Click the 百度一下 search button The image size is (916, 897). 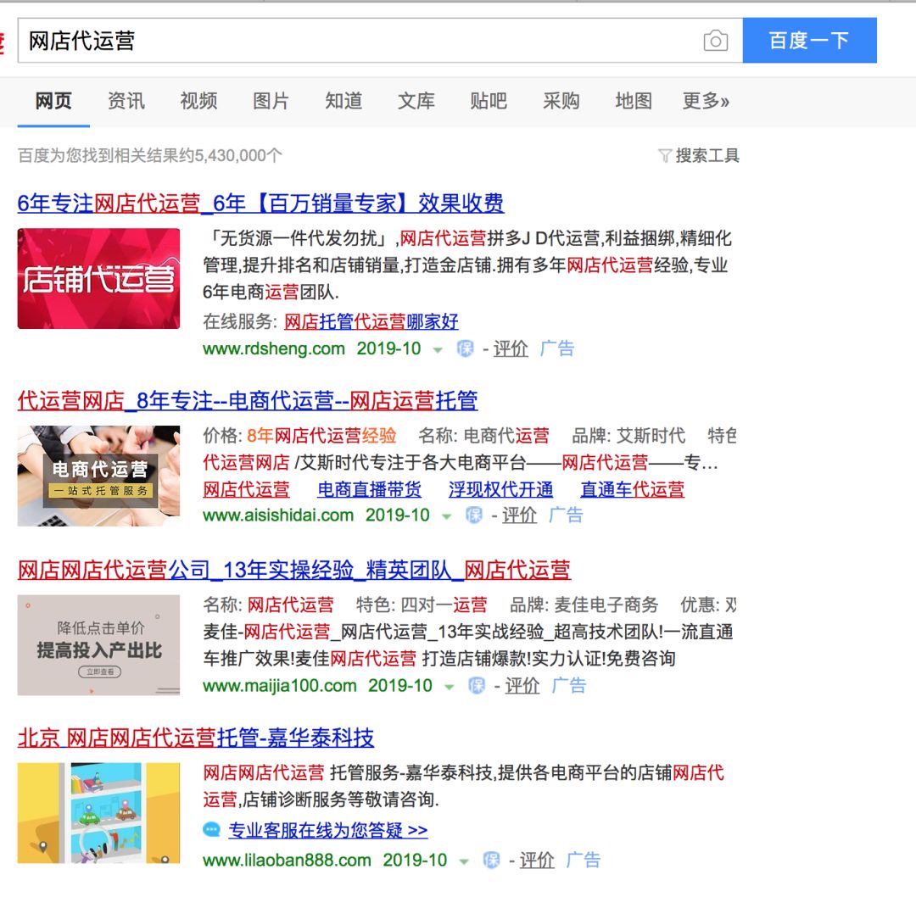coord(810,41)
